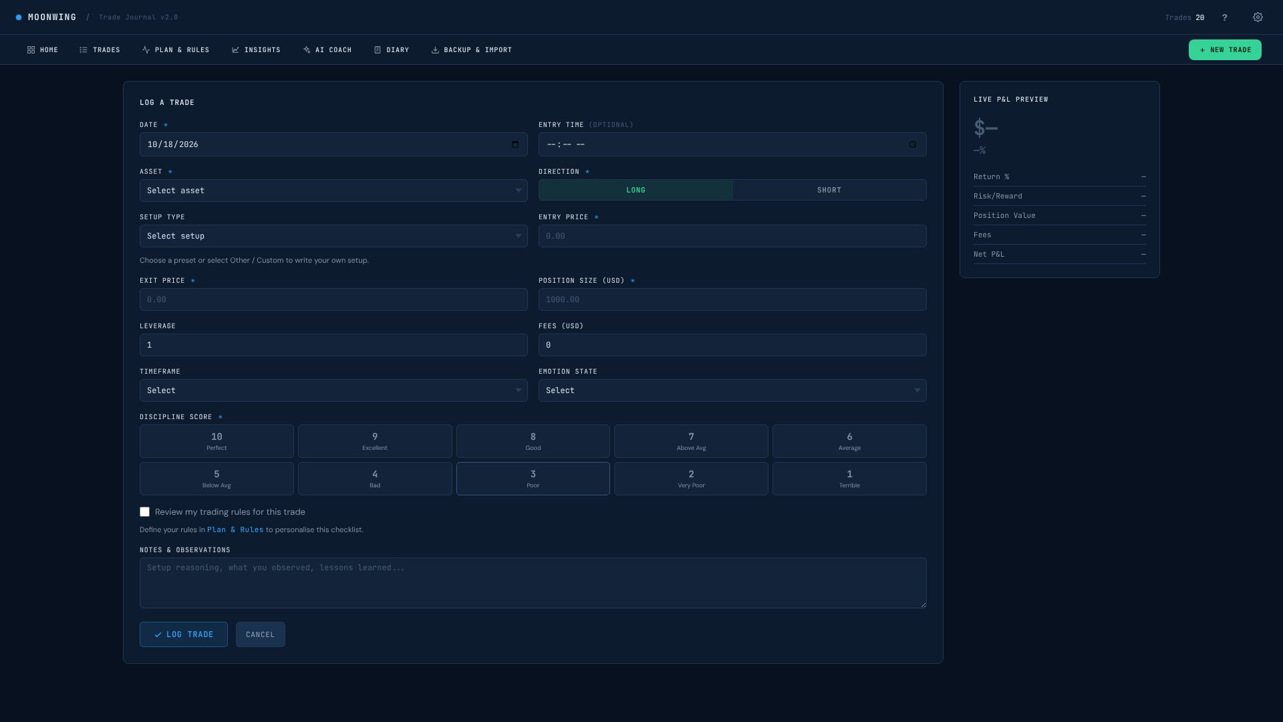
Task: Click the MOONWING brand name
Action: pyautogui.click(x=52, y=17)
